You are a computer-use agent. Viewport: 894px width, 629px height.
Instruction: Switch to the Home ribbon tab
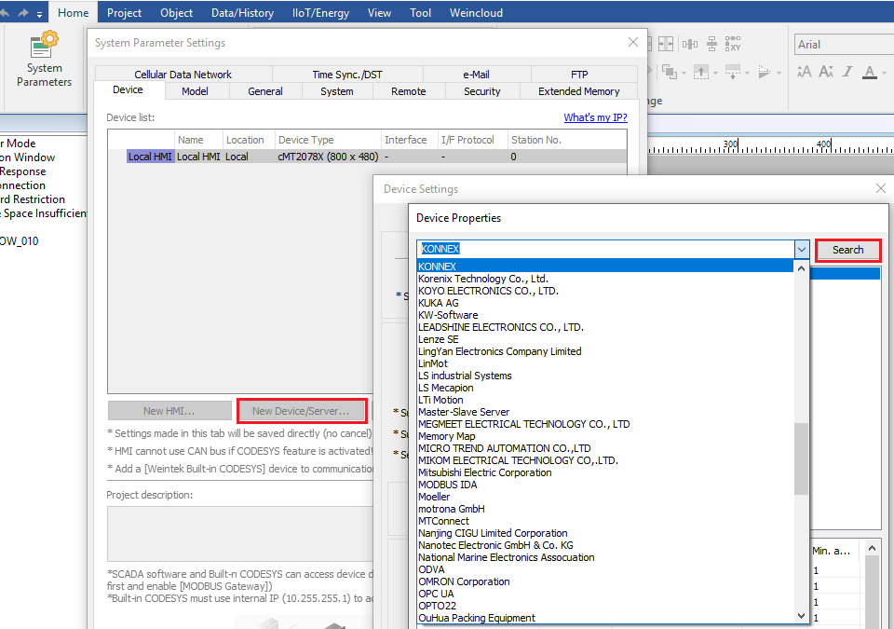pyautogui.click(x=73, y=12)
